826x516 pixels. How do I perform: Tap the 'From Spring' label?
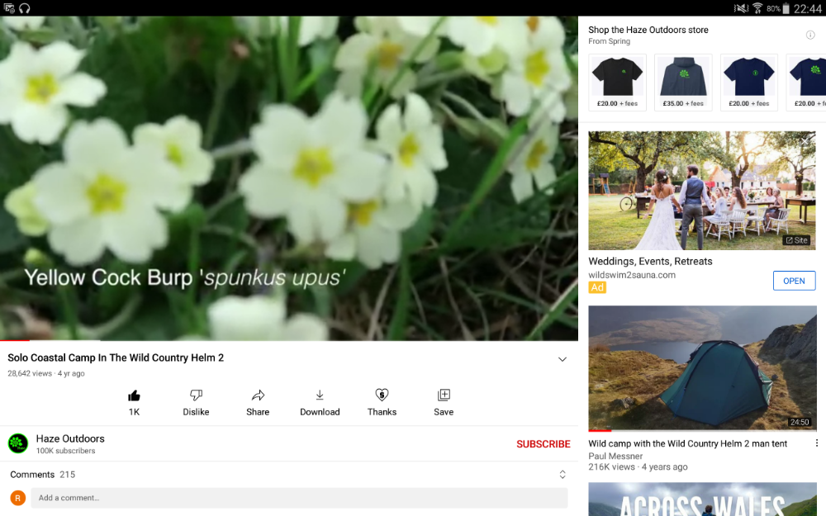(x=609, y=41)
